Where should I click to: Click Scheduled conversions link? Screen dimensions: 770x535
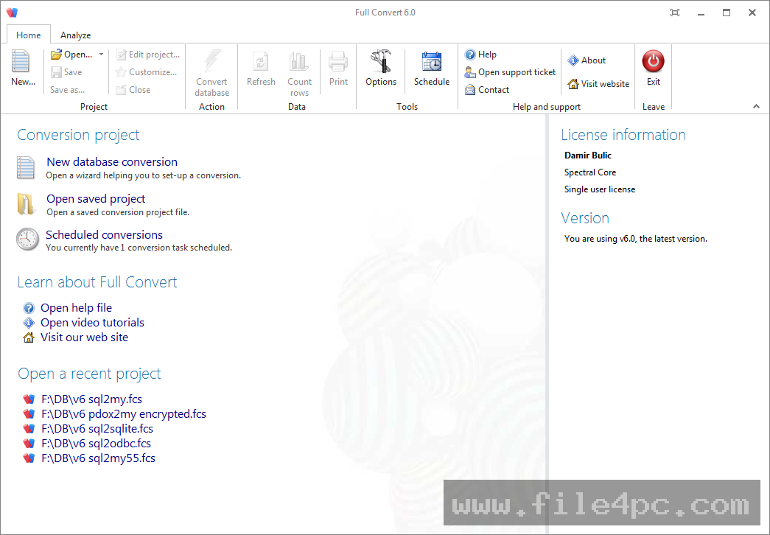click(x=104, y=235)
